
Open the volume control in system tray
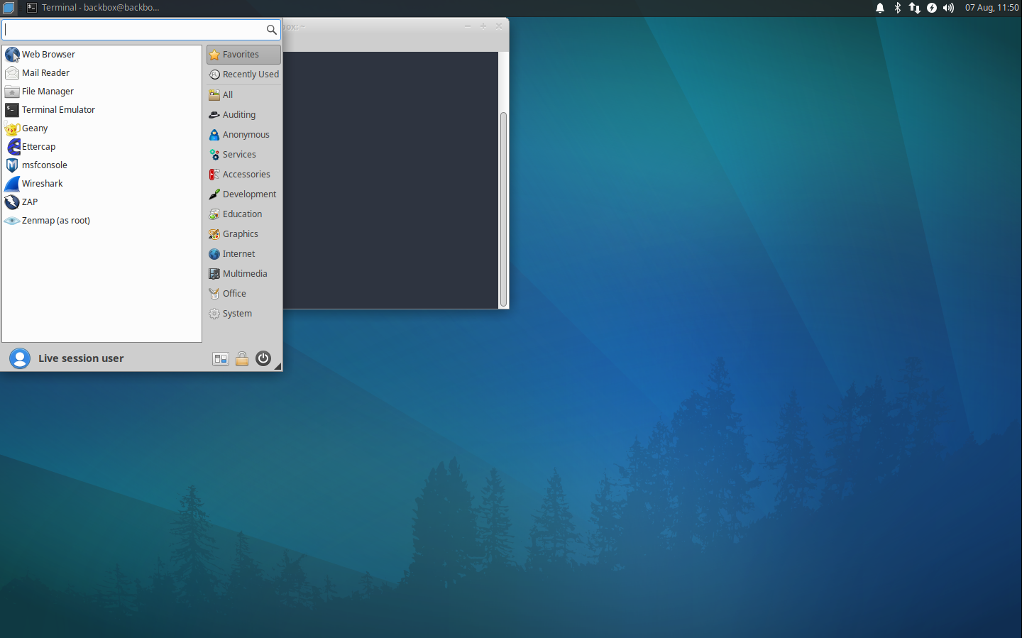949,8
